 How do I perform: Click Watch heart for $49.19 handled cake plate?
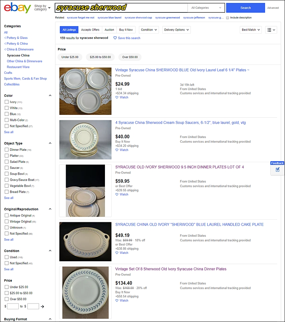pyautogui.click(x=117, y=253)
